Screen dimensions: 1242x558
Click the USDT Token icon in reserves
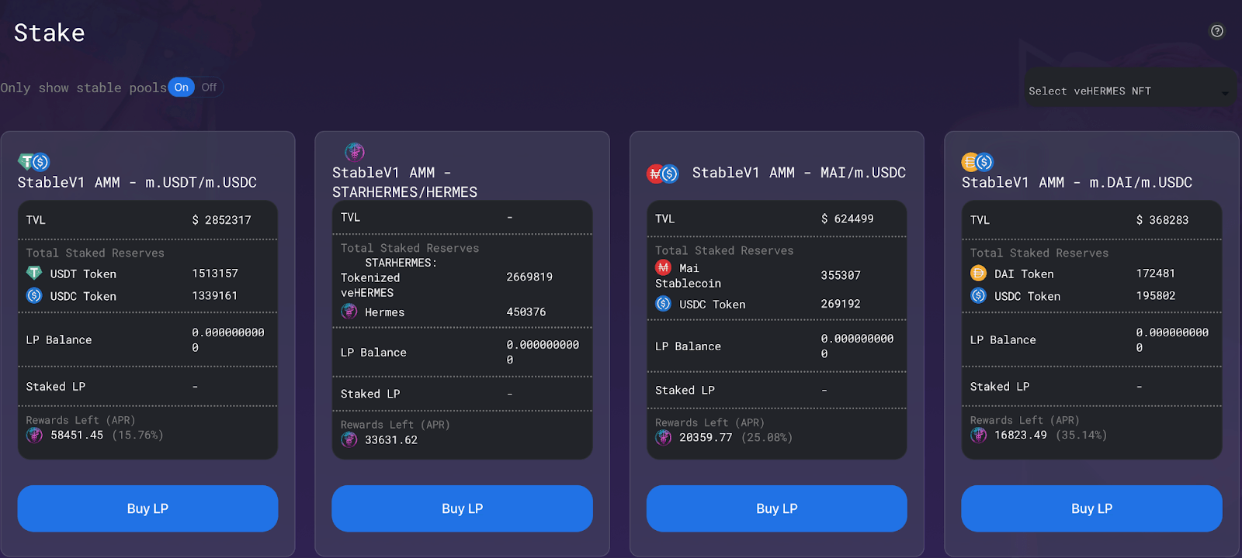point(34,273)
